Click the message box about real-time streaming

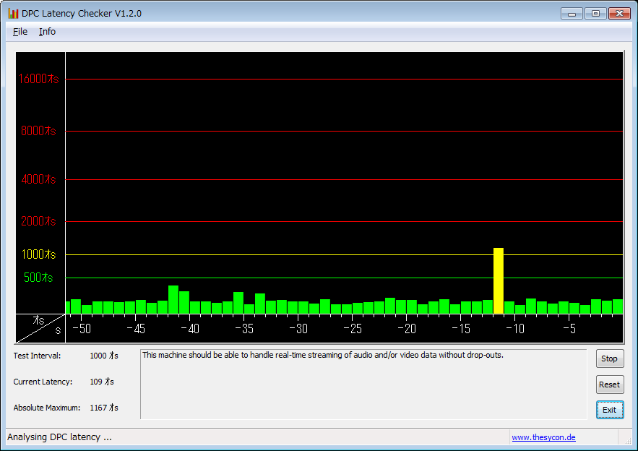click(x=363, y=384)
